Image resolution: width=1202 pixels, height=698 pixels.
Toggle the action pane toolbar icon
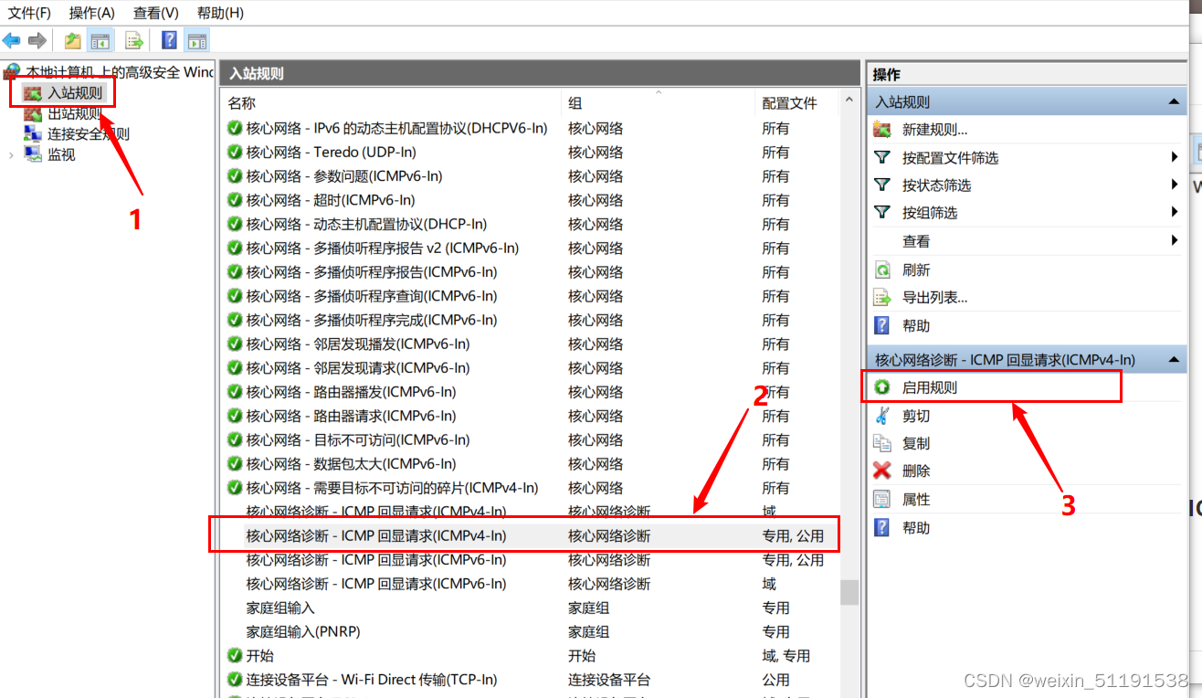(x=196, y=40)
